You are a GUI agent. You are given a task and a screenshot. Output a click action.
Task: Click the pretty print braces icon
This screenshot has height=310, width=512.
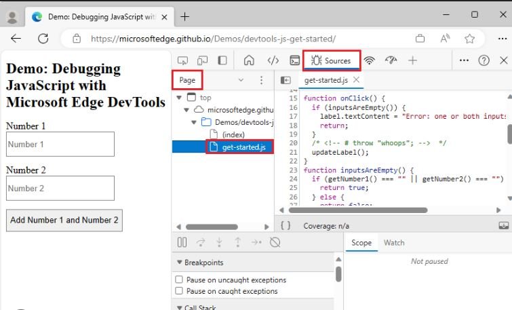coord(285,225)
